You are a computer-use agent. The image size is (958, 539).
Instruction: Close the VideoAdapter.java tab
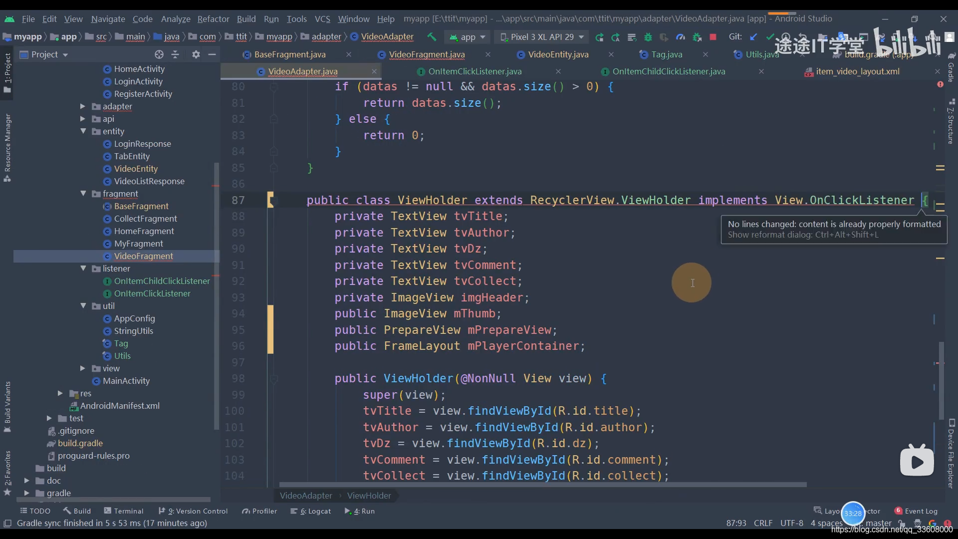point(374,71)
